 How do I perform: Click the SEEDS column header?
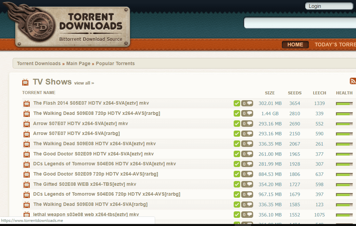[295, 93]
